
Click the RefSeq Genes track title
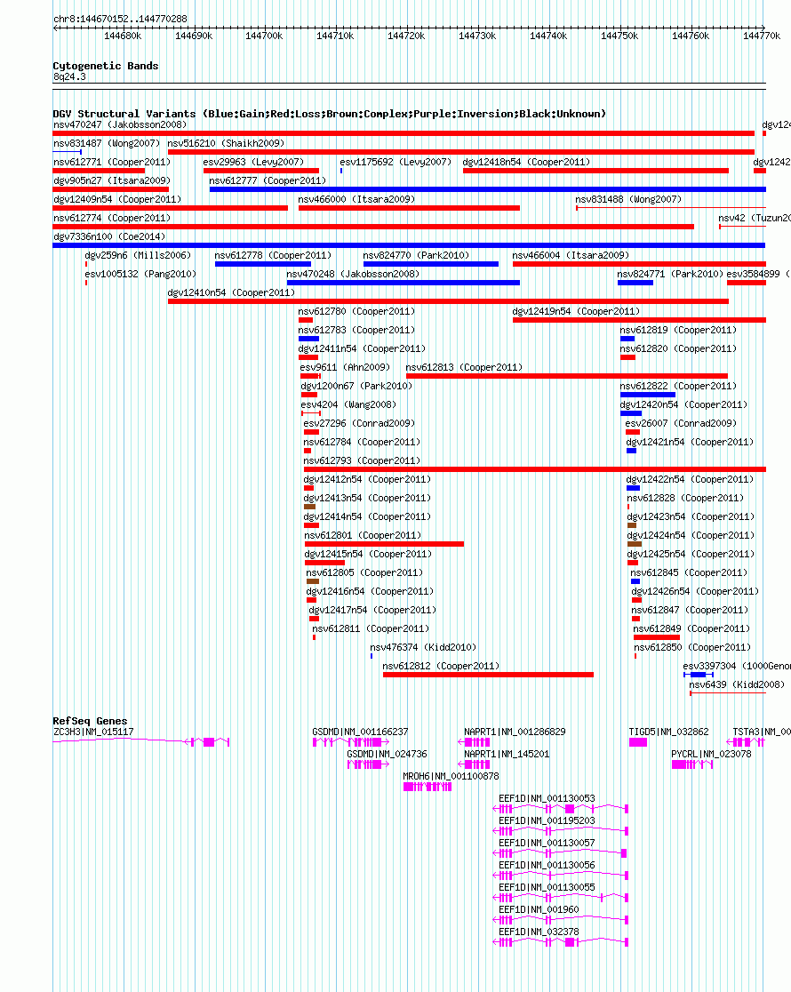(90, 721)
